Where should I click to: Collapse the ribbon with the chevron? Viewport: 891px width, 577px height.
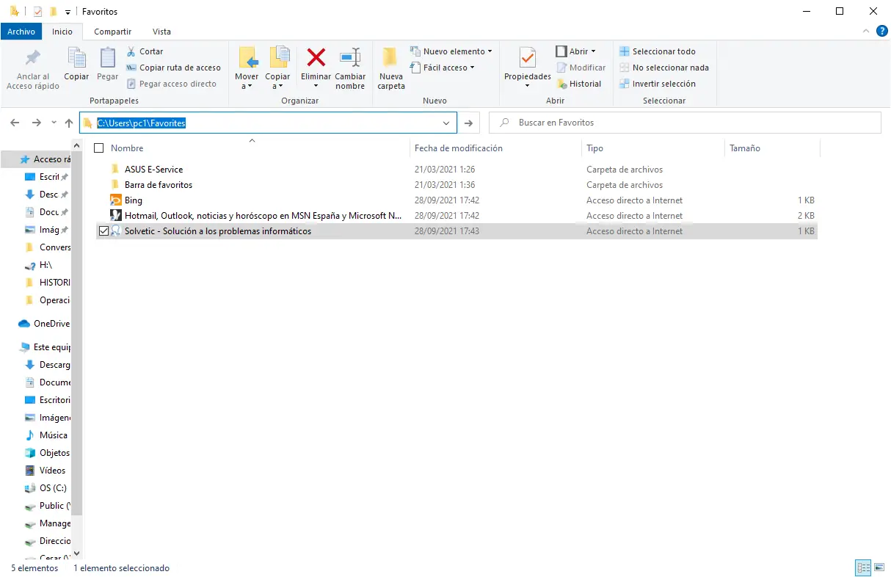point(865,32)
